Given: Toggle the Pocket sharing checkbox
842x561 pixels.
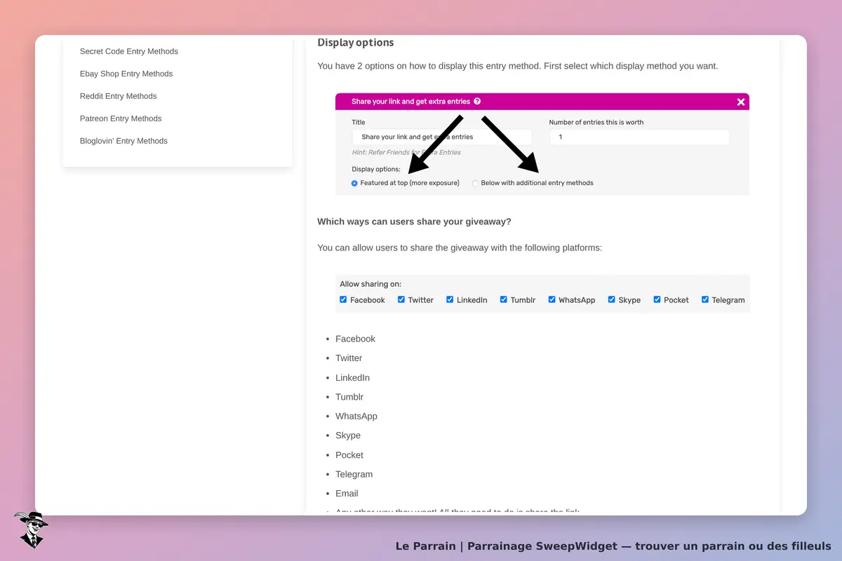Looking at the screenshot, I should pyautogui.click(x=657, y=299).
